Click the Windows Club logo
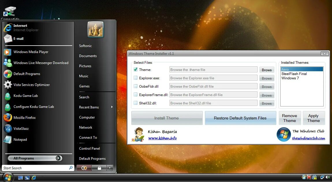This screenshot has width=332, height=182. pyautogui.click(x=283, y=134)
